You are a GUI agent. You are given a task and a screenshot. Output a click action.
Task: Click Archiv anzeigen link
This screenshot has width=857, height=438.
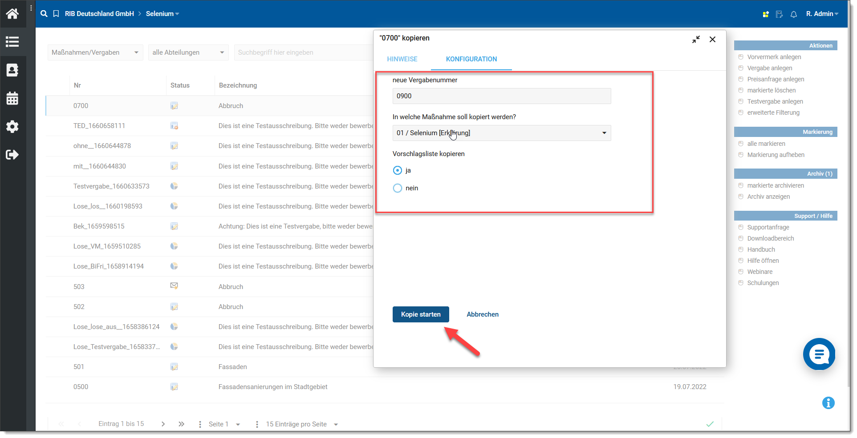(768, 197)
